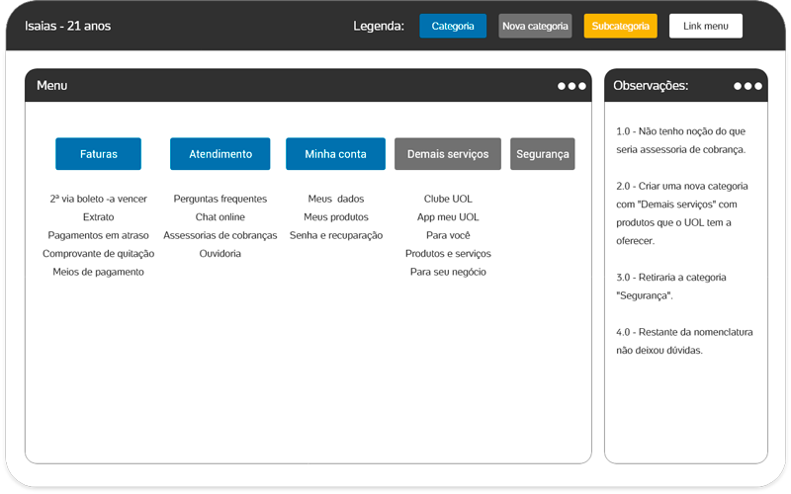Open 2ª via boleto - a vencer
Screen dimensions: 791x494
pos(98,199)
